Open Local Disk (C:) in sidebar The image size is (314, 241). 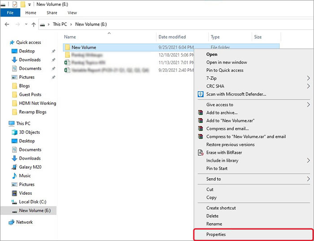[x=32, y=202]
